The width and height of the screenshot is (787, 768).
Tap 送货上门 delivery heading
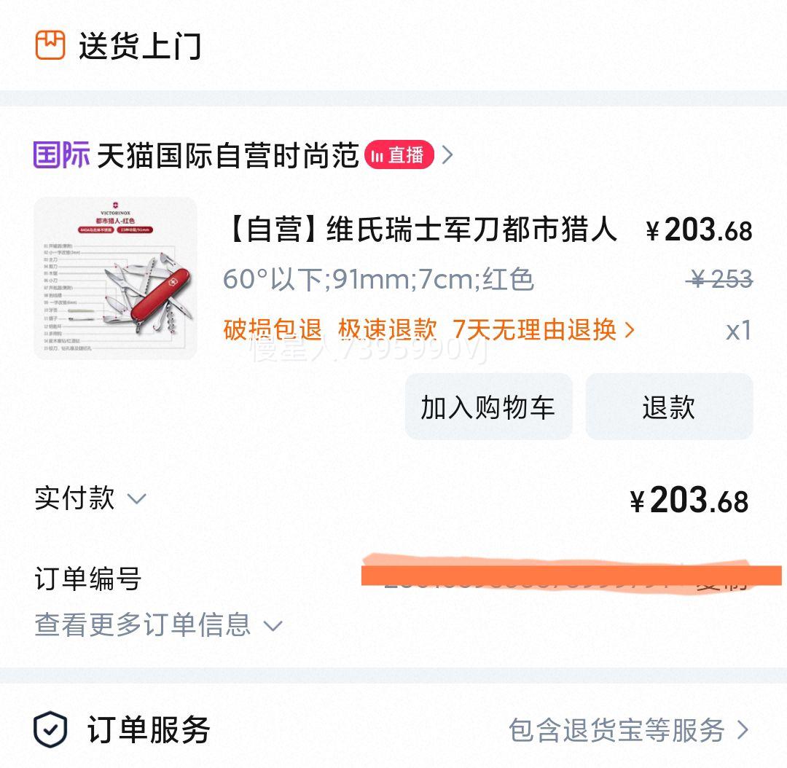[x=140, y=46]
